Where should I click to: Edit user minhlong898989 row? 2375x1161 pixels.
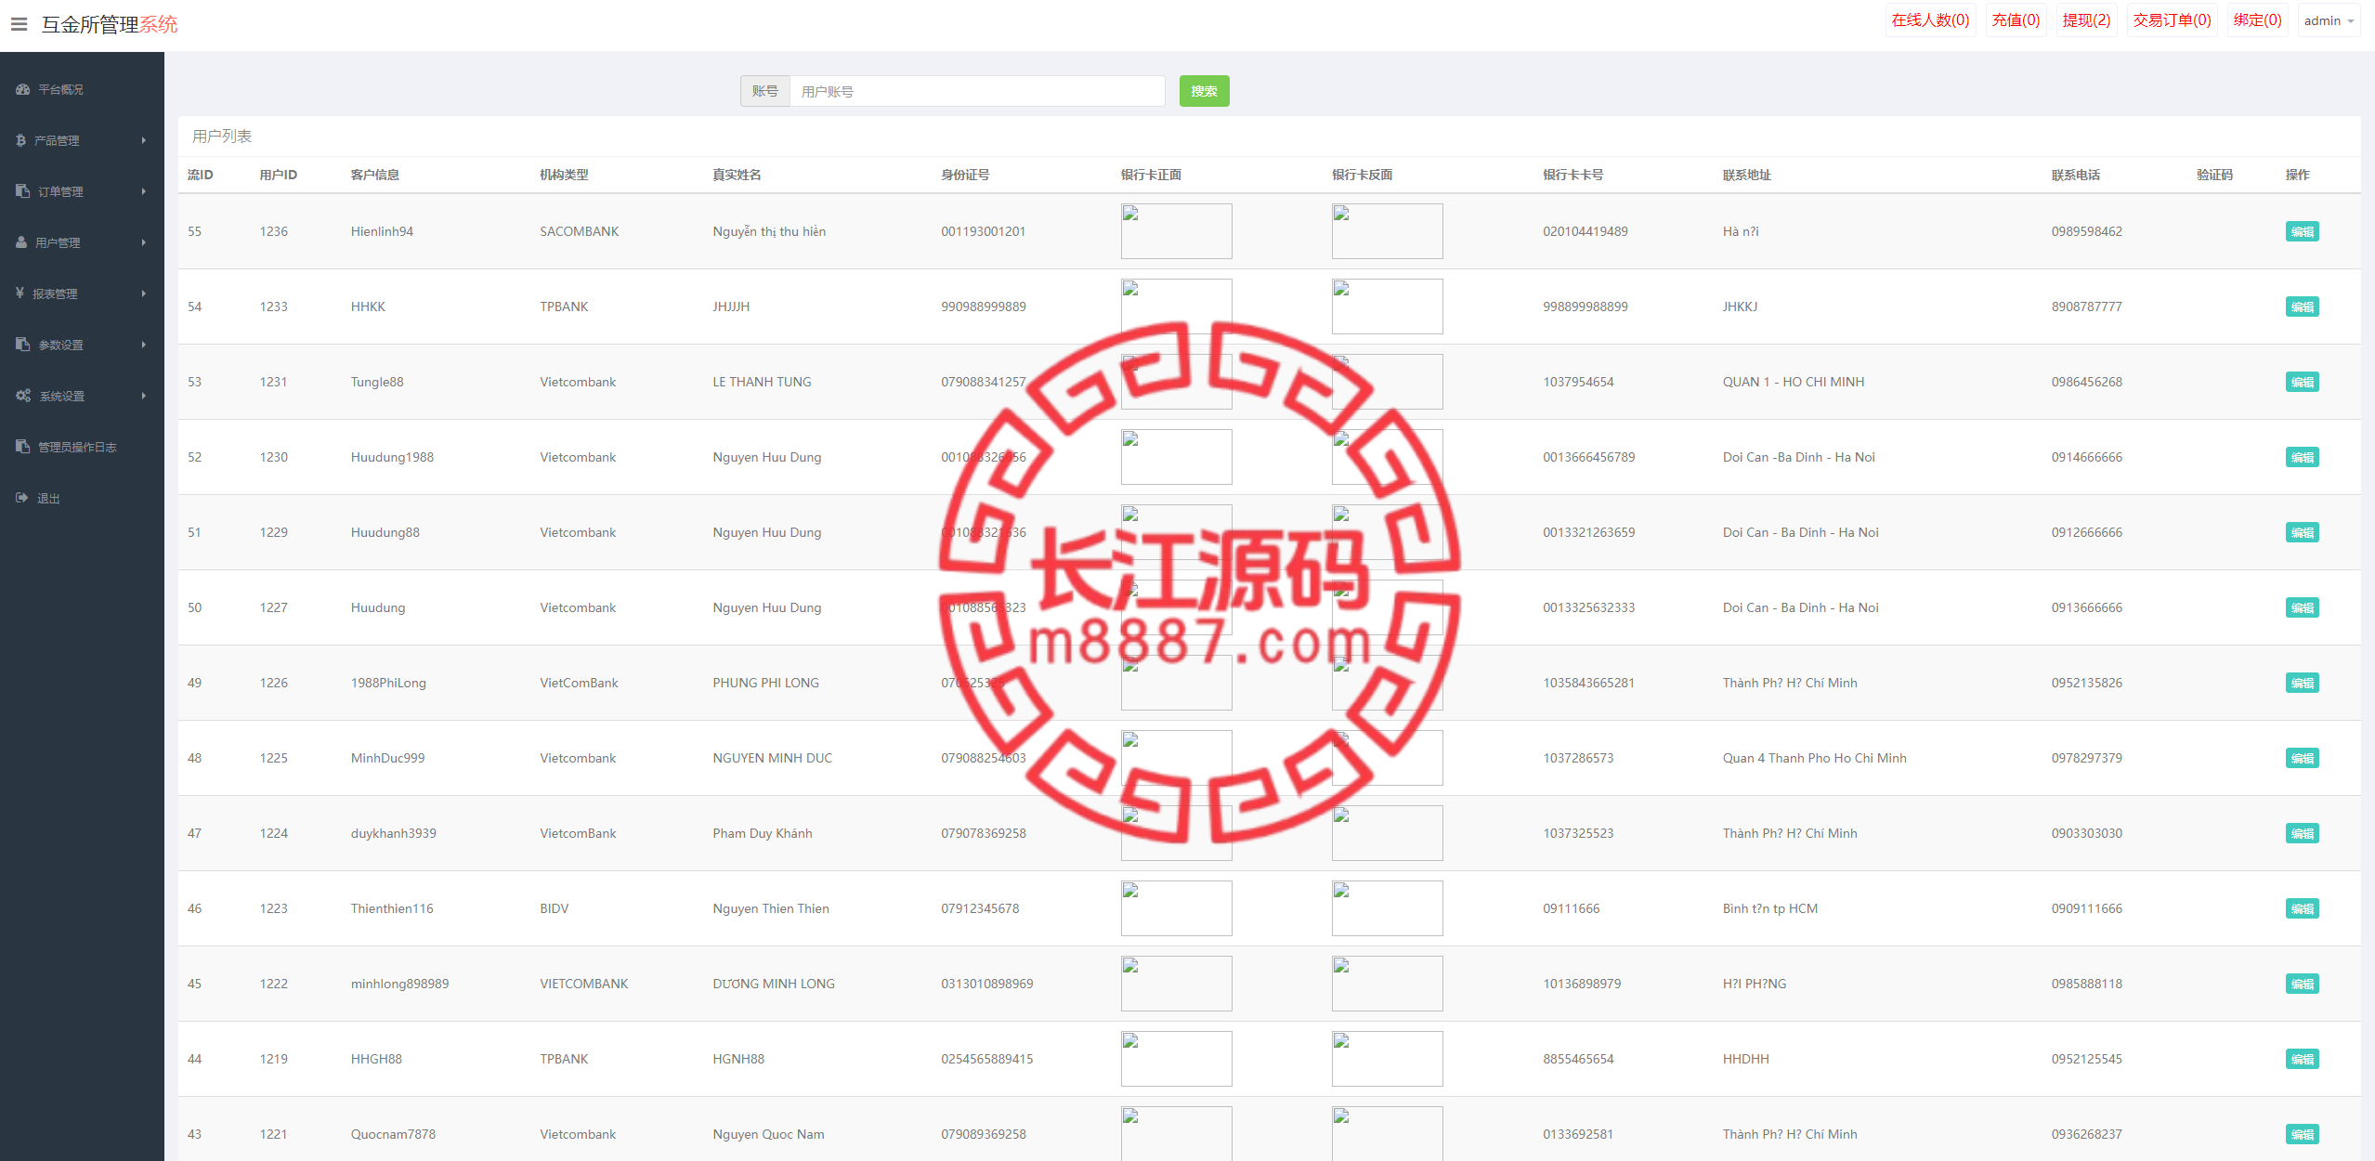(x=2302, y=984)
